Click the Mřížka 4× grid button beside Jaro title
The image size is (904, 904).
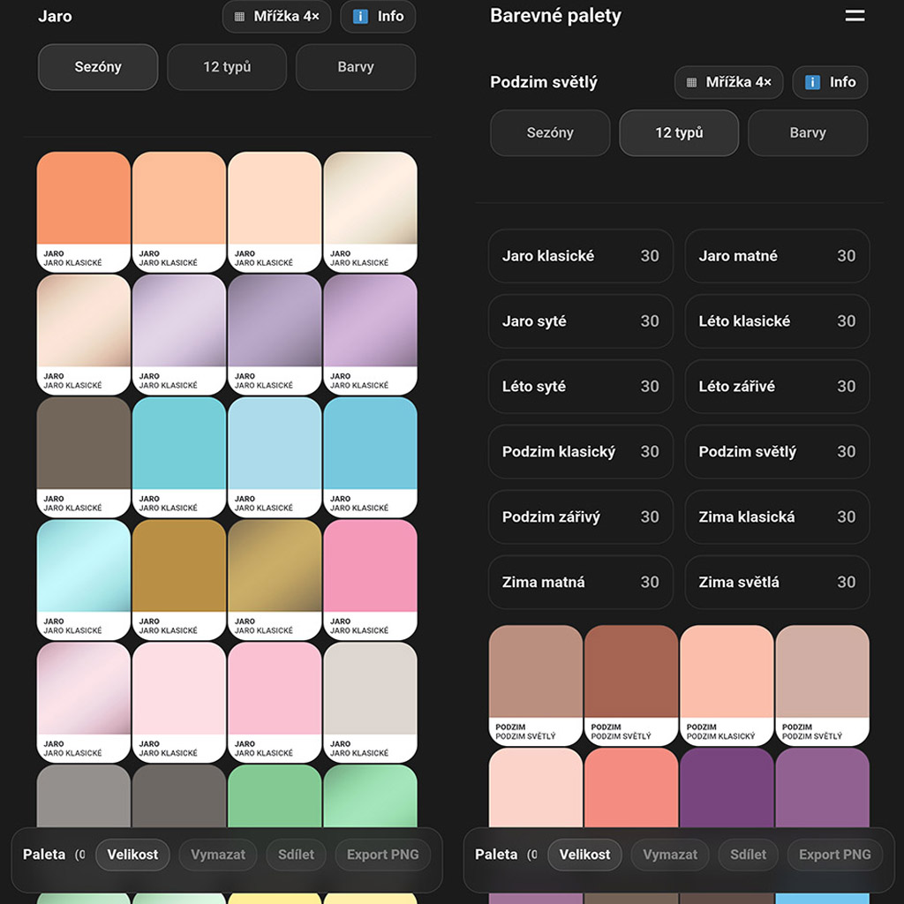tap(276, 17)
